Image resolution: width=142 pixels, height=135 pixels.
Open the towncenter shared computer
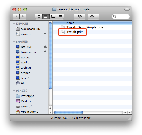[26, 52]
